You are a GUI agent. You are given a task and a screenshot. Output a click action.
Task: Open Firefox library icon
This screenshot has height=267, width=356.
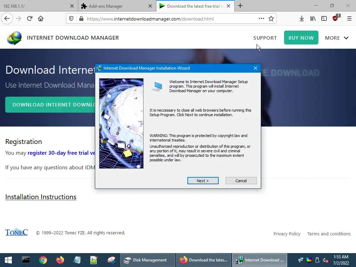pos(313,19)
